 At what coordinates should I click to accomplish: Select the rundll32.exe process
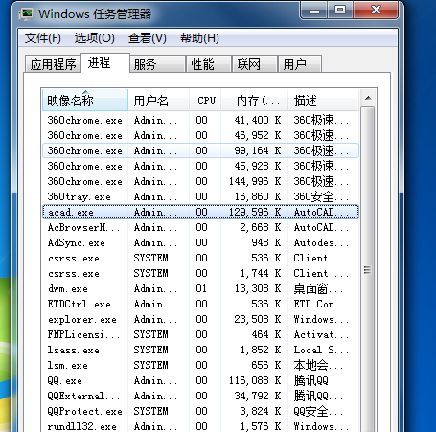click(x=200, y=426)
